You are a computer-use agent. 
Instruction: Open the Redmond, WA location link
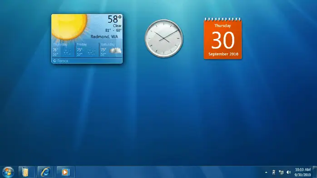104,37
